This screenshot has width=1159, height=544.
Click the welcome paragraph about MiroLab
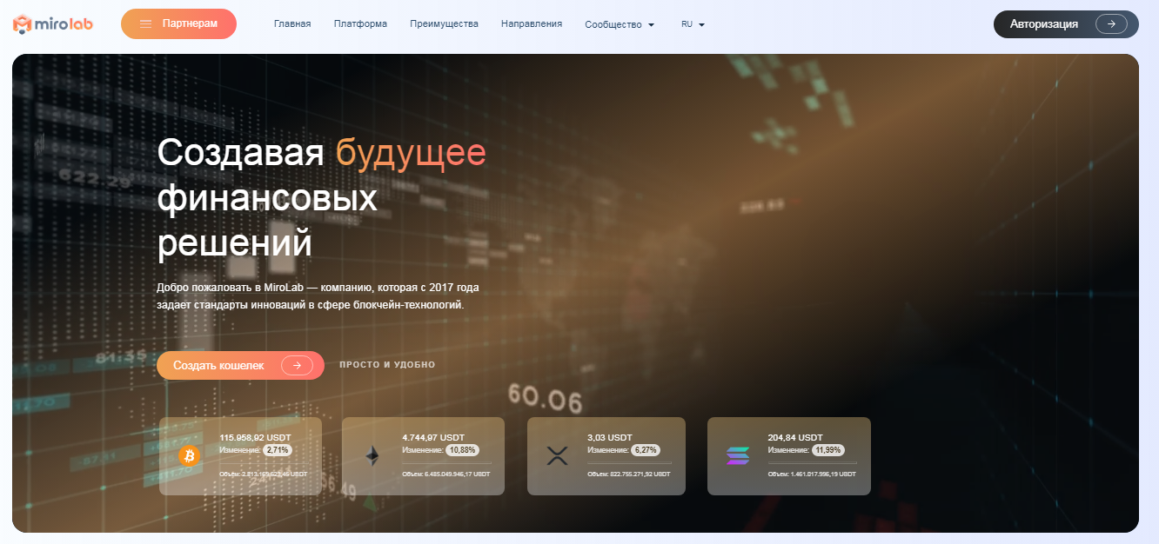pos(318,296)
